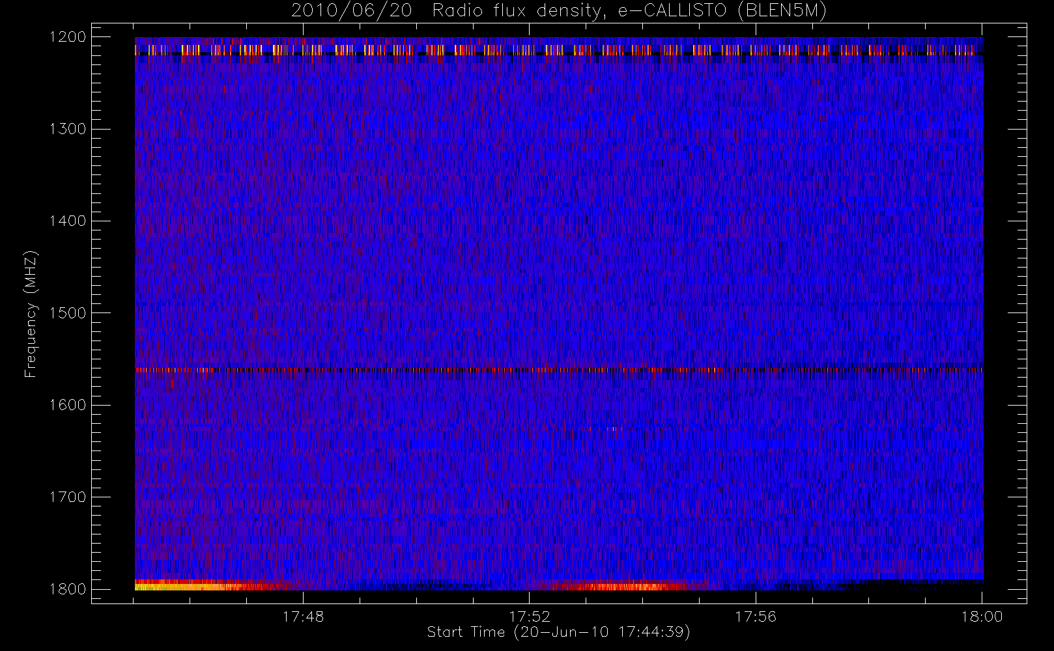Select the 1500 frequency tick label
Image resolution: width=1054 pixels, height=651 pixels.
tap(68, 313)
